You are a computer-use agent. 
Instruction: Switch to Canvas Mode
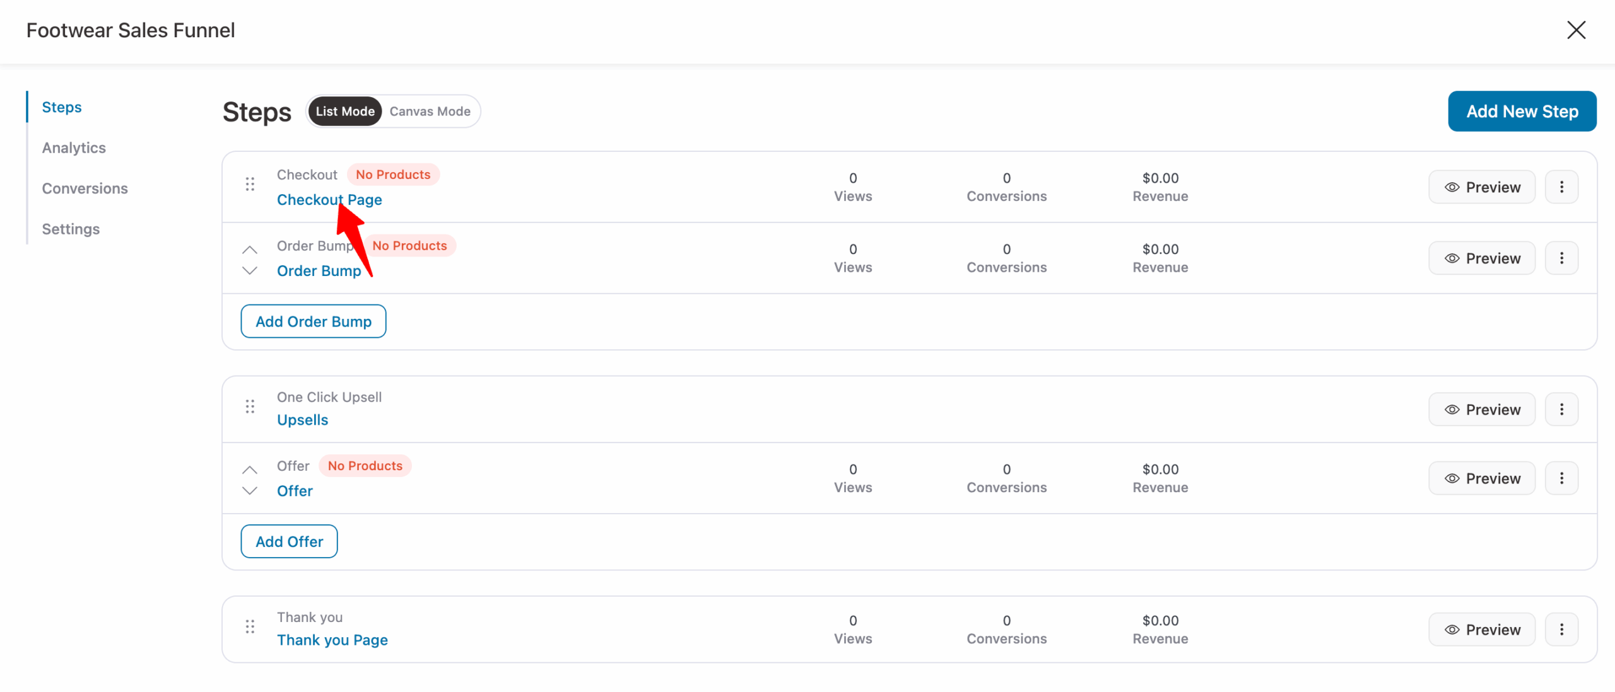(430, 111)
